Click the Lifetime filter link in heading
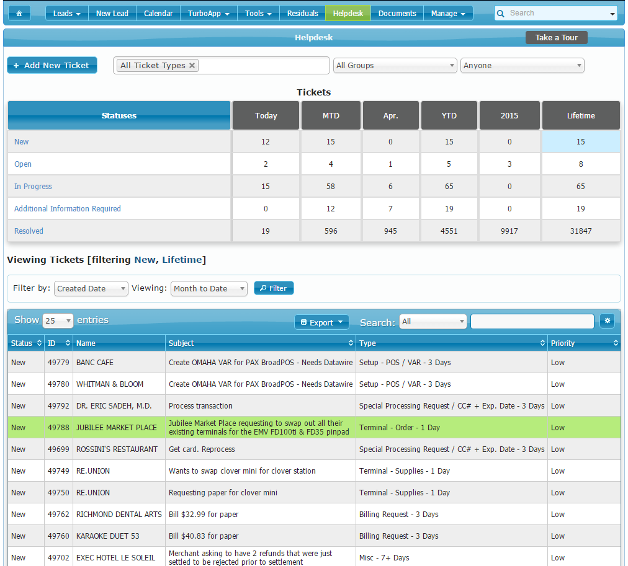 tap(182, 260)
